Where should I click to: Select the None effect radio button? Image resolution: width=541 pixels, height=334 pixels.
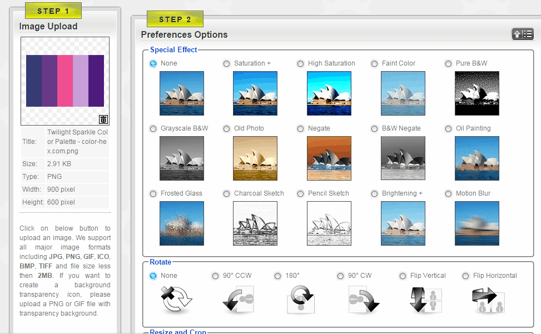click(x=153, y=64)
